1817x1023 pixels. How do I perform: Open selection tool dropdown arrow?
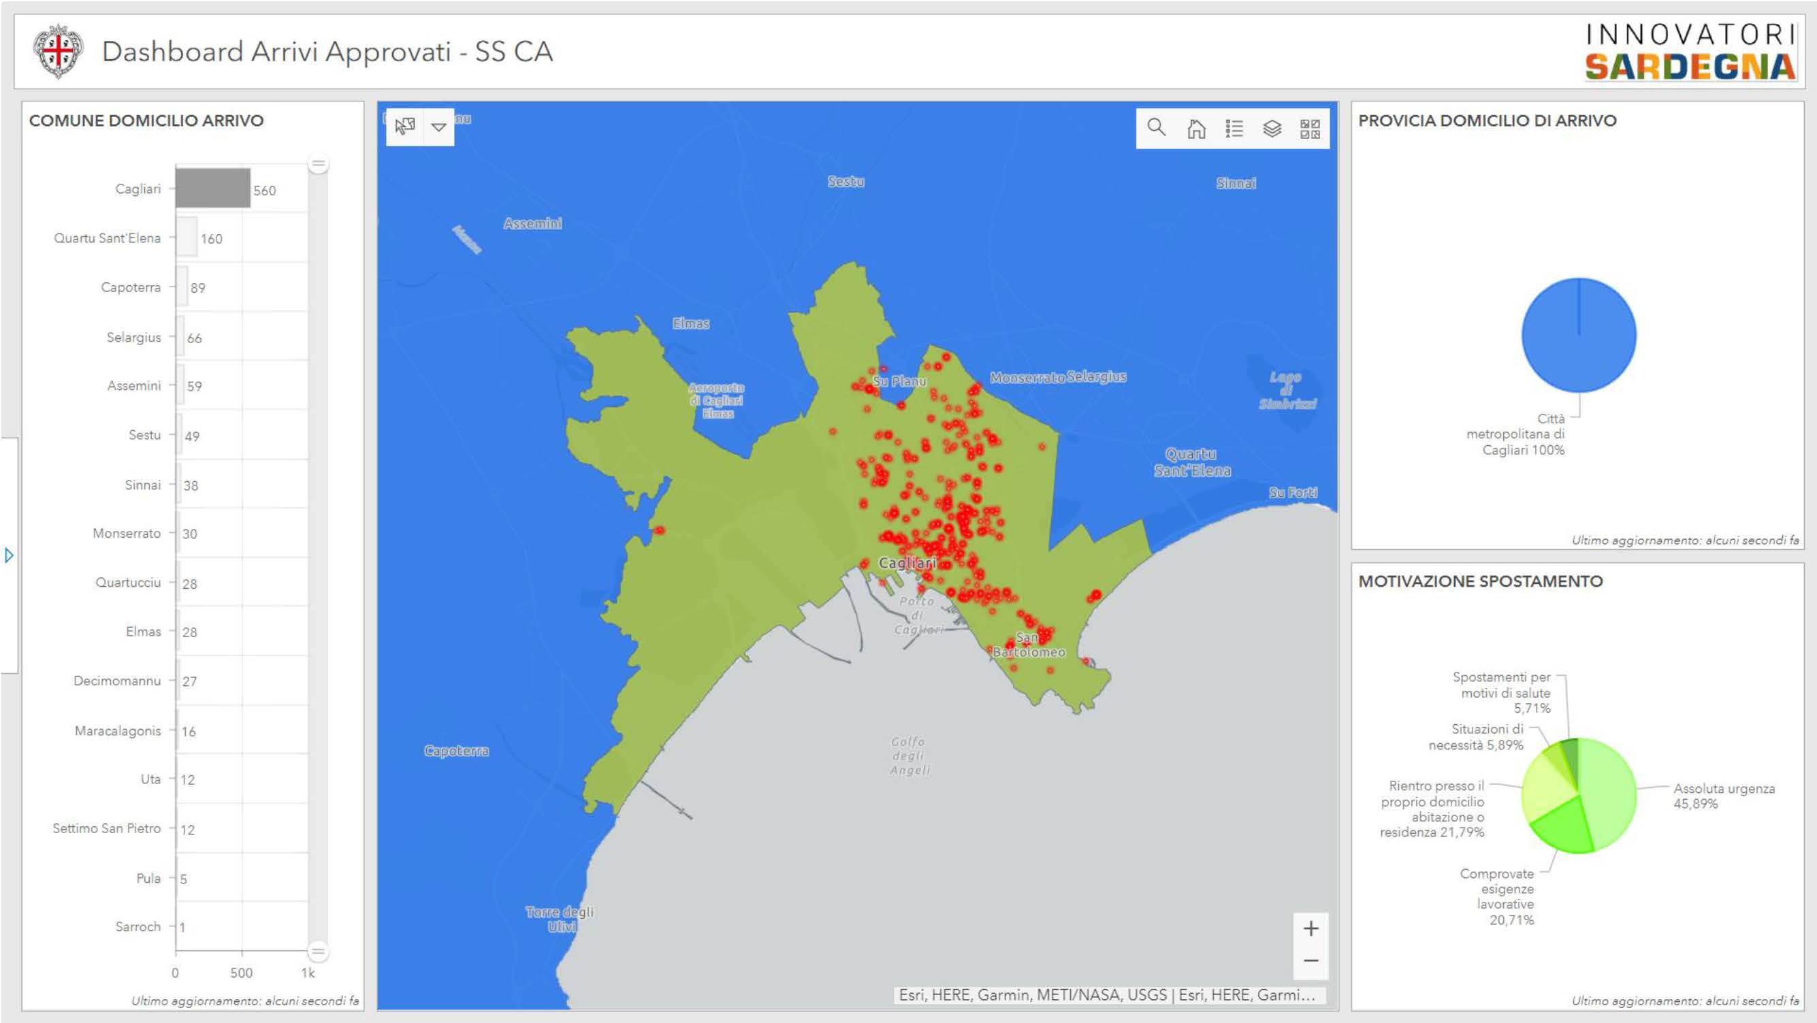[438, 127]
